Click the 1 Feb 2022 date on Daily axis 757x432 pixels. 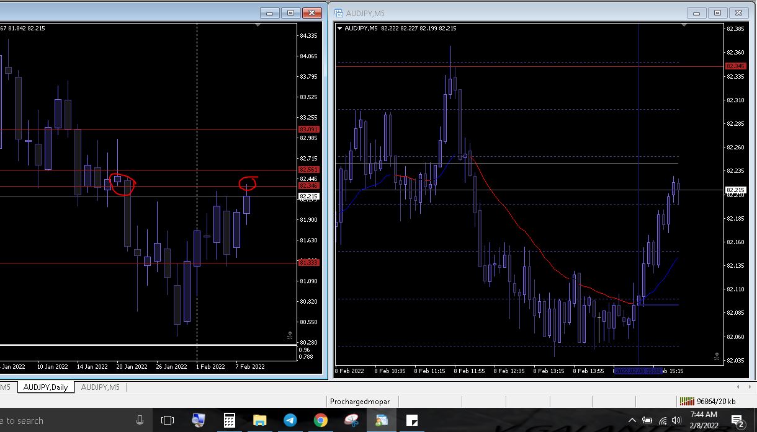click(210, 366)
